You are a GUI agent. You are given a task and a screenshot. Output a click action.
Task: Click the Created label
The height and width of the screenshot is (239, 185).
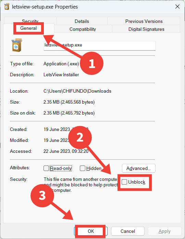click(x=18, y=129)
